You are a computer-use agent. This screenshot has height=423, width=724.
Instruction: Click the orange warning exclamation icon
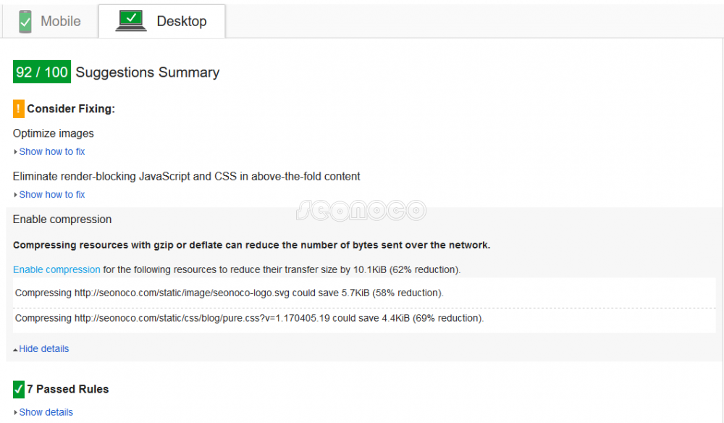[x=19, y=109]
